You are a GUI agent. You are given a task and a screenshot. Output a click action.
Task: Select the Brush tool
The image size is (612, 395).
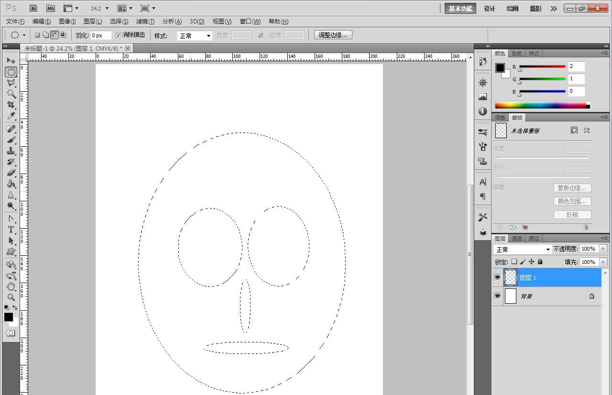click(x=11, y=140)
